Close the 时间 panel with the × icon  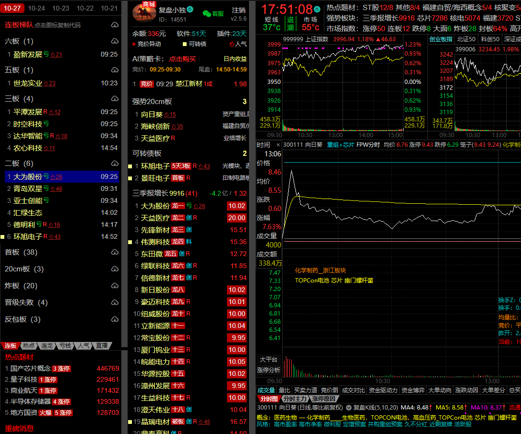[x=277, y=144]
